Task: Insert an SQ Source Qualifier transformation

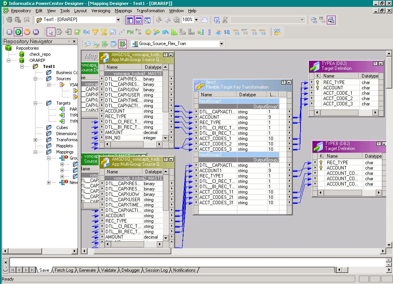Action: click(x=227, y=32)
